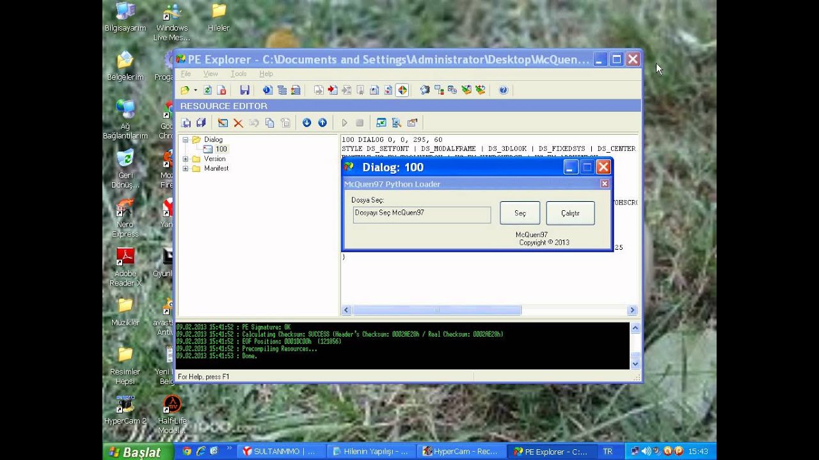Image resolution: width=819 pixels, height=460 pixels.
Task: Select Nero Express desktop icon
Action: (x=125, y=218)
